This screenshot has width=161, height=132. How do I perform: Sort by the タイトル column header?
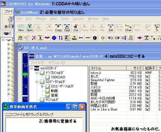[108, 68]
